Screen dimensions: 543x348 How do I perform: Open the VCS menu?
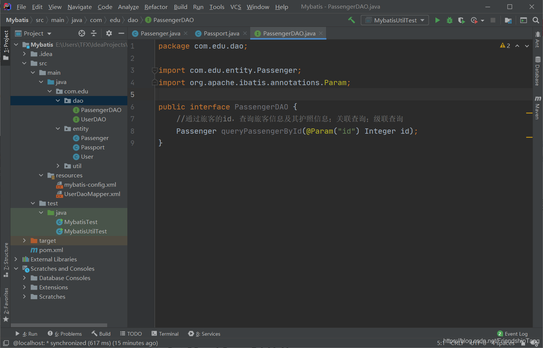[236, 7]
